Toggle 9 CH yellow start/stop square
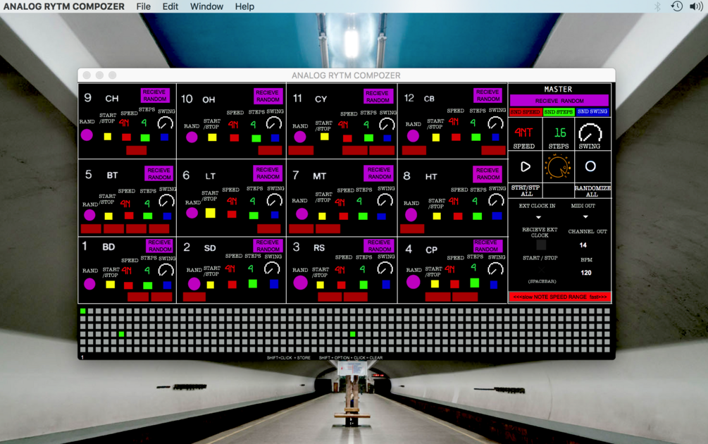The image size is (708, 444). click(x=108, y=137)
